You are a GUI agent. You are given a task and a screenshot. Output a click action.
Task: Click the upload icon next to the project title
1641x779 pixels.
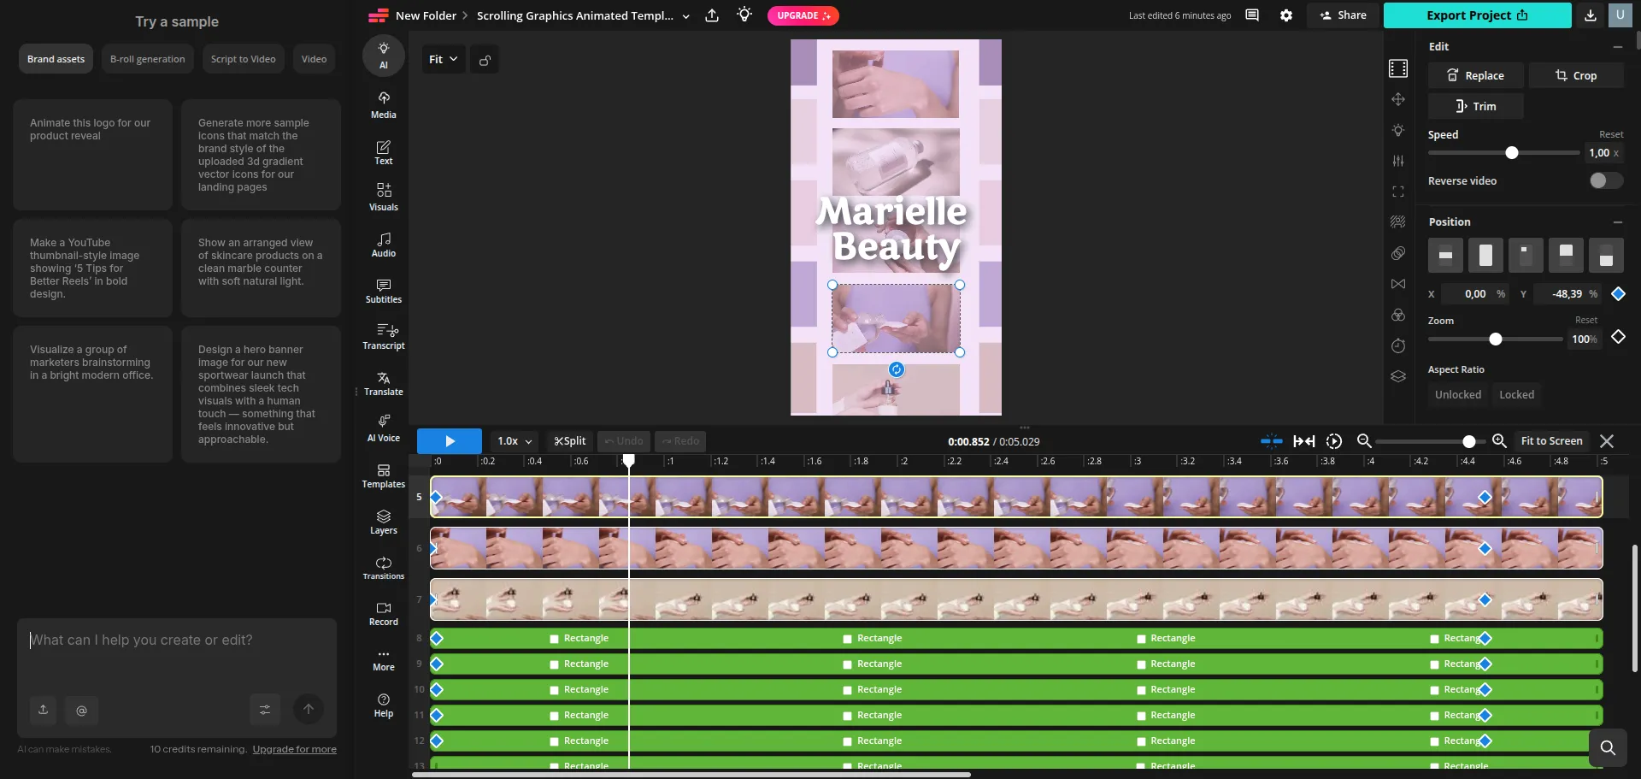(712, 15)
